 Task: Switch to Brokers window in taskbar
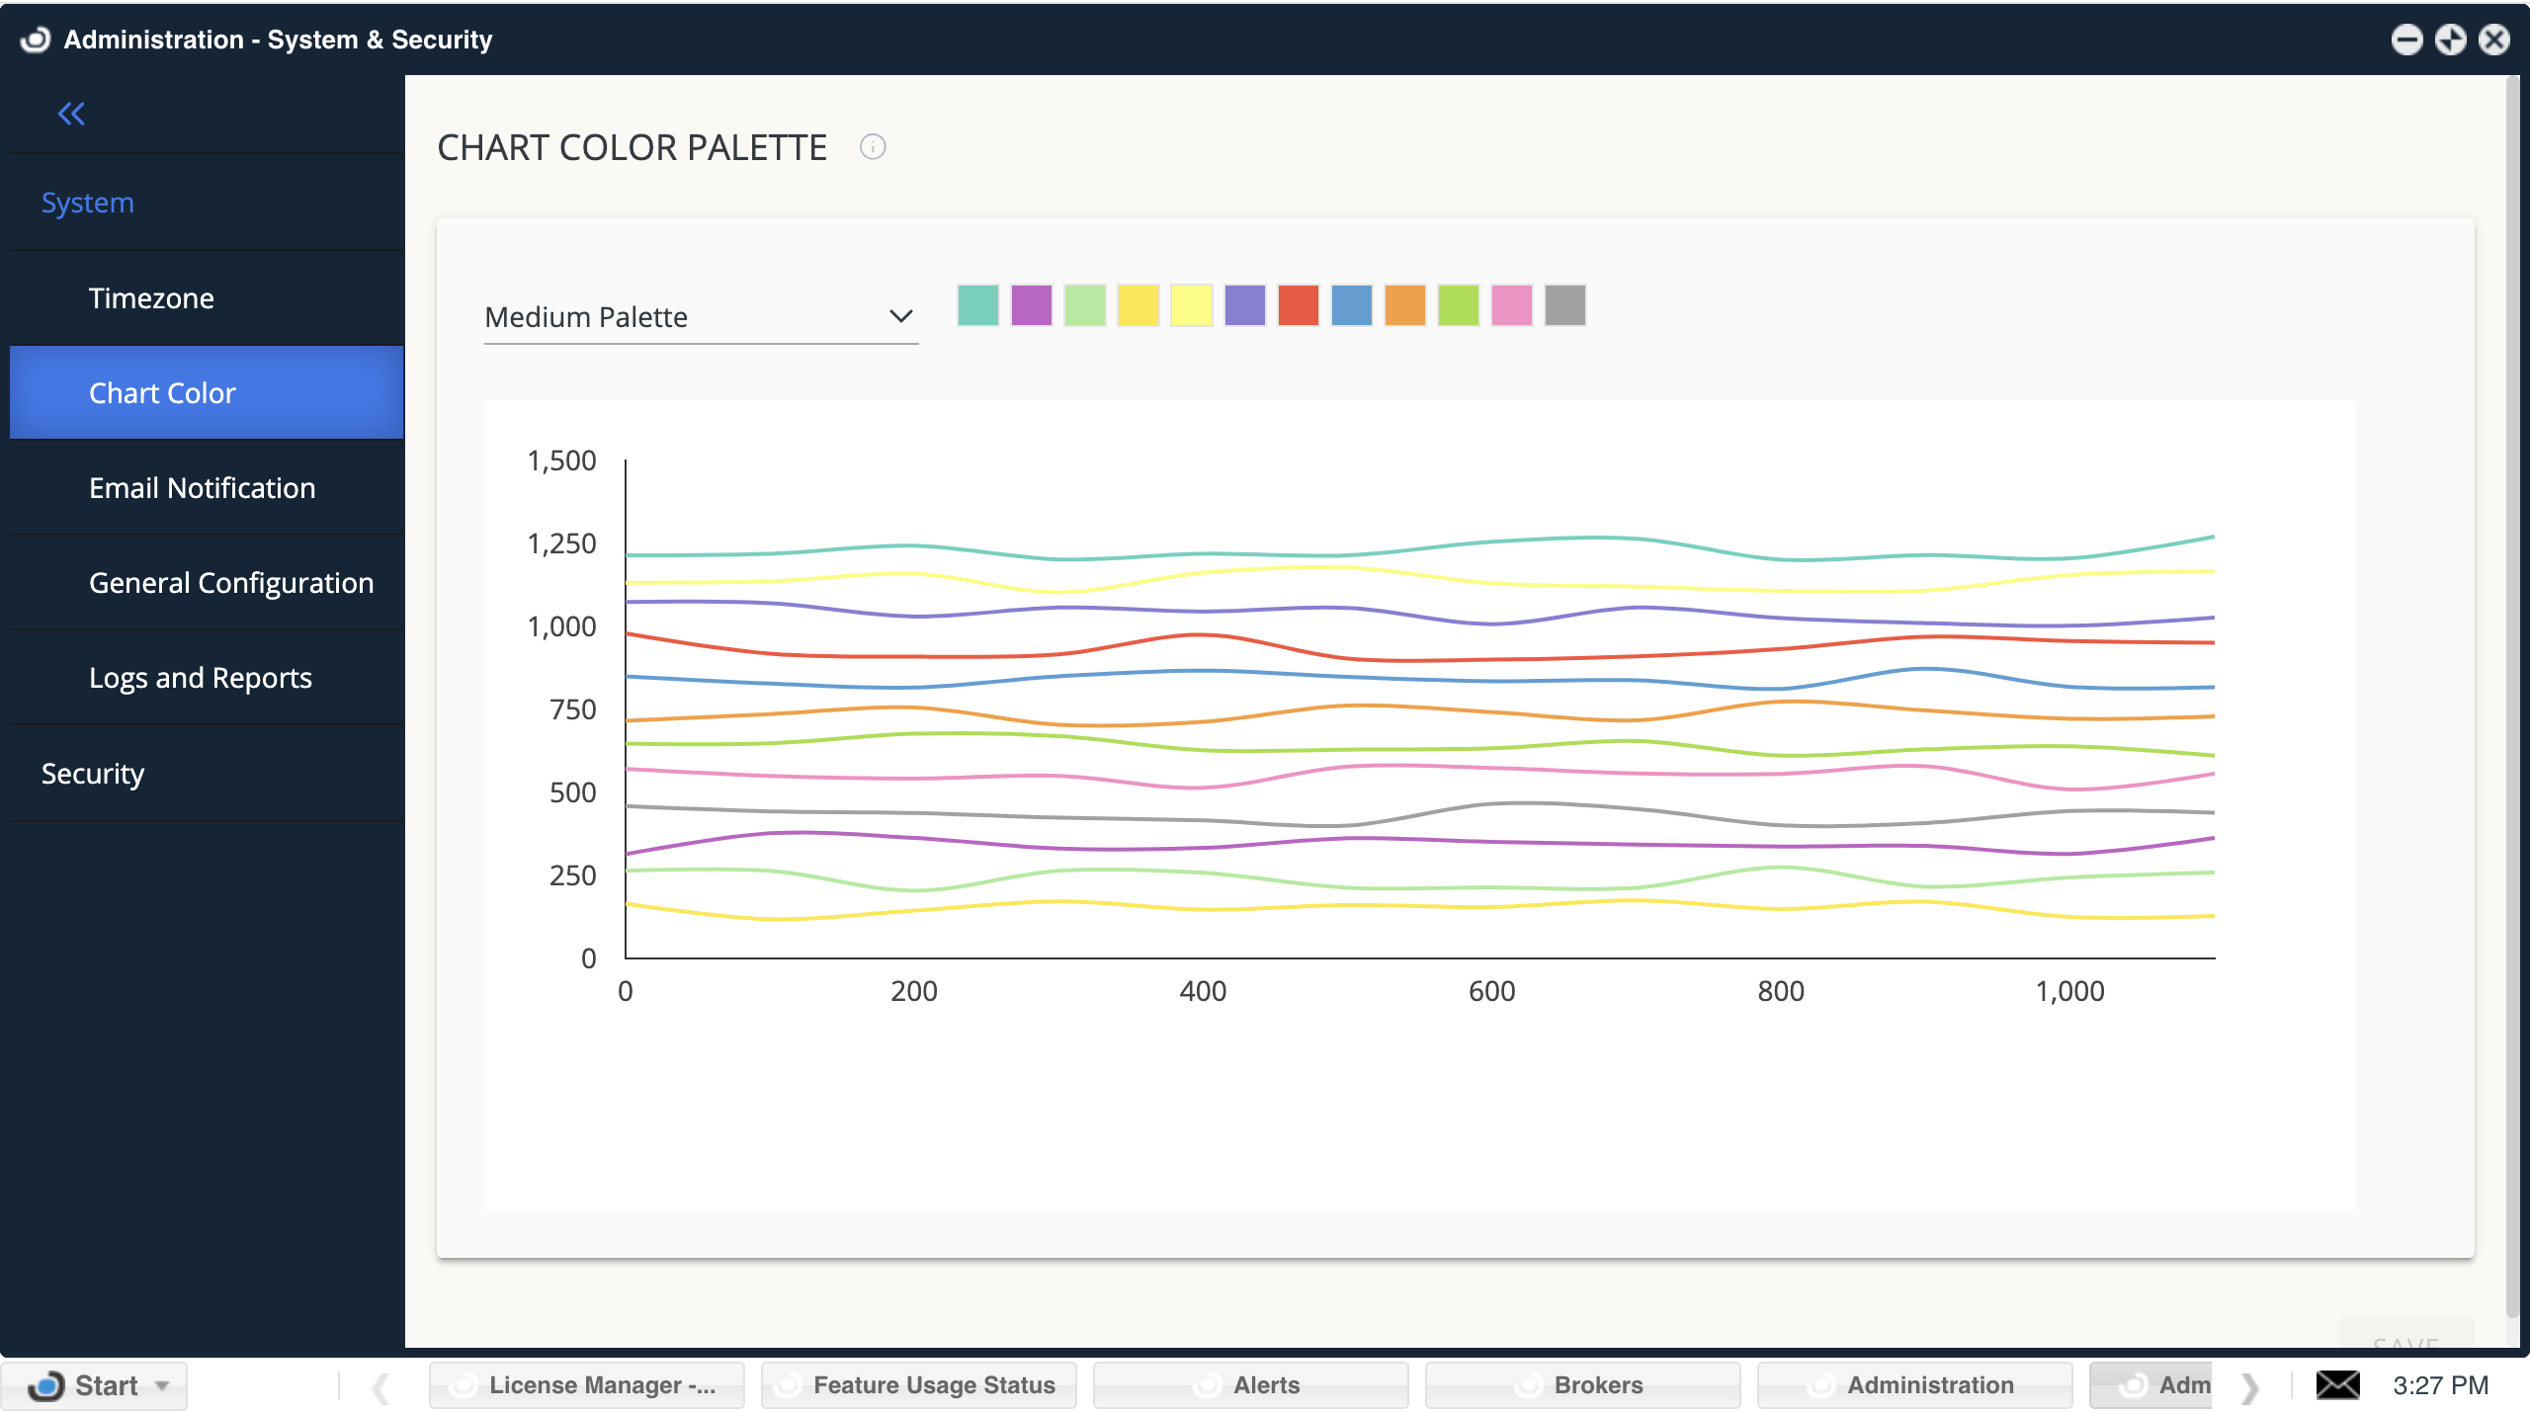click(1582, 1385)
